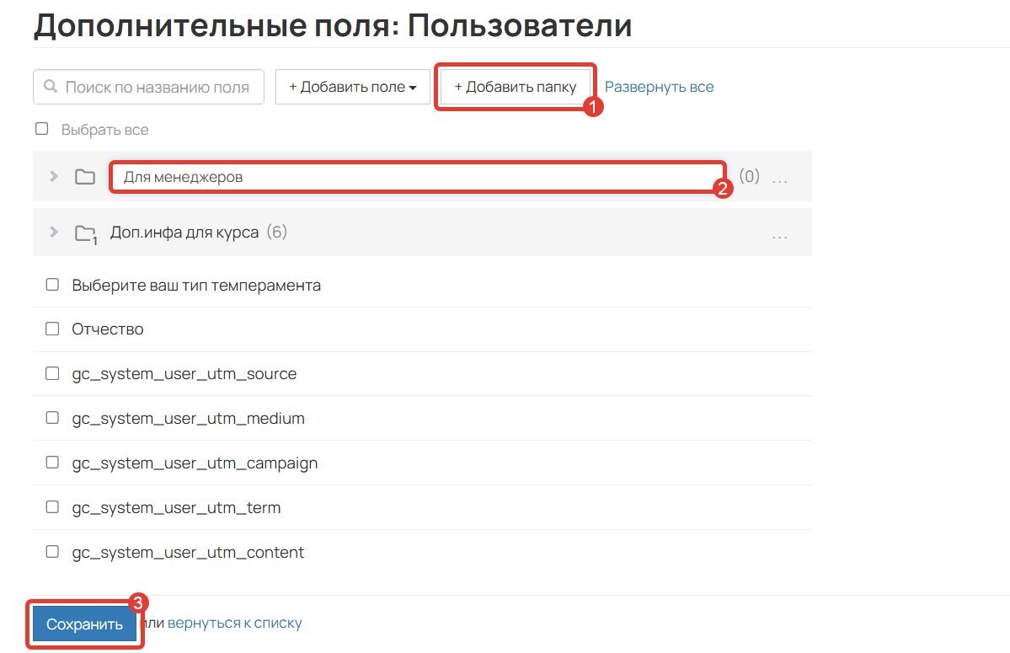The image size is (1010, 653).
Task: Click the Выбрать все label
Action: 105,130
